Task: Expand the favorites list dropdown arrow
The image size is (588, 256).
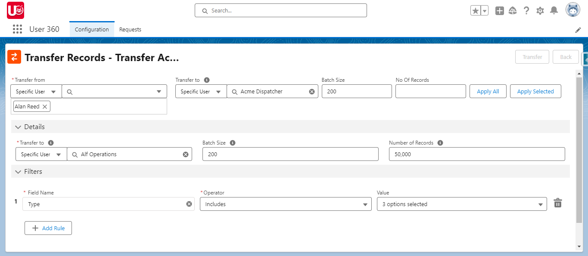Action: click(x=485, y=11)
